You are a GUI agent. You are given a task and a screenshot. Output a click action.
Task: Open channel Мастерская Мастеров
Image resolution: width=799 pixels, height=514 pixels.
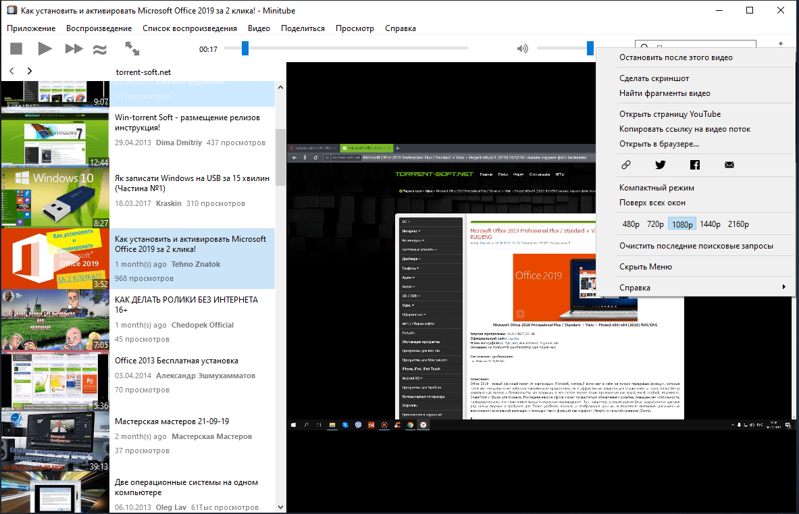pos(211,436)
